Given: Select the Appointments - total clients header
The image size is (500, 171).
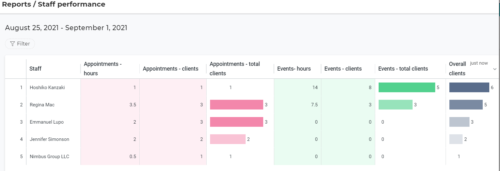Looking at the screenshot, I should pos(235,68).
